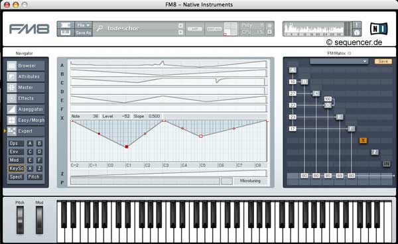Click the Effects icon in Navigator
Image resolution: width=398 pixels, height=244 pixels.
(x=12, y=98)
